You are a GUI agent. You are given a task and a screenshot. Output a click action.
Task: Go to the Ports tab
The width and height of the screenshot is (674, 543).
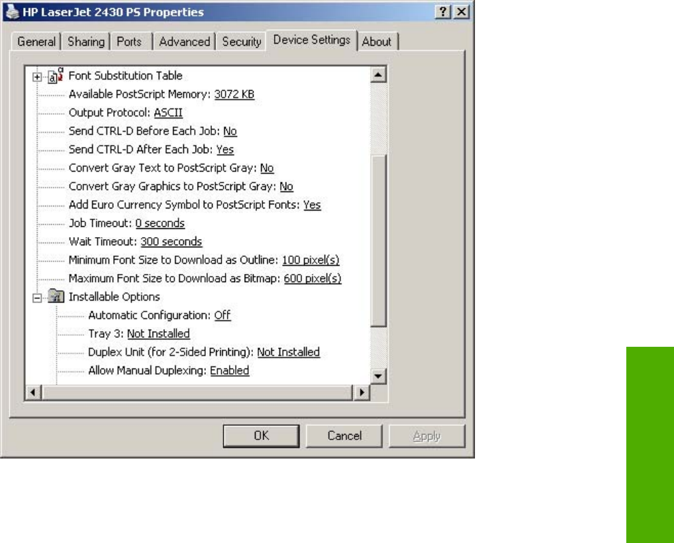pyautogui.click(x=129, y=42)
